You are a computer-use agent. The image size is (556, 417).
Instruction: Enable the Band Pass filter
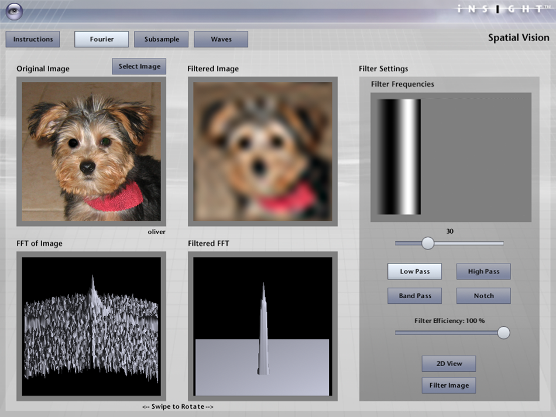[x=414, y=296]
